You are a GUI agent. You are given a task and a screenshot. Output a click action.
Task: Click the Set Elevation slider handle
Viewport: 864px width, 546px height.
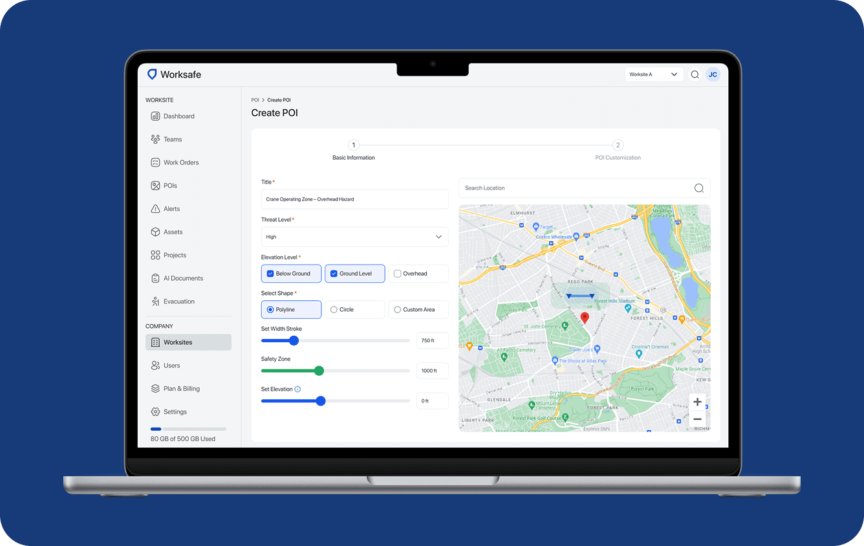(x=320, y=401)
